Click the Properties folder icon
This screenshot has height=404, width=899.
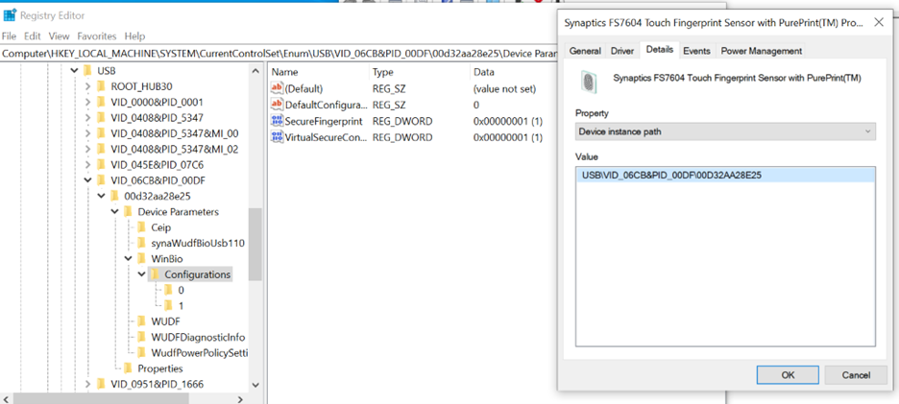click(128, 368)
